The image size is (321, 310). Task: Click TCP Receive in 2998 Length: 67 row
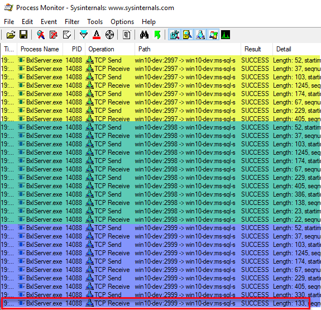tap(112, 169)
